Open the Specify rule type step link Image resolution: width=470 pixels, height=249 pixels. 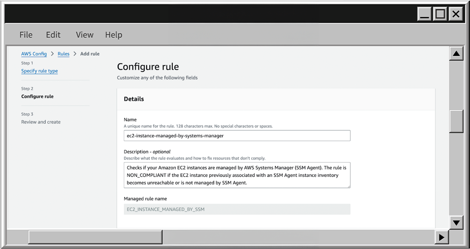click(39, 71)
